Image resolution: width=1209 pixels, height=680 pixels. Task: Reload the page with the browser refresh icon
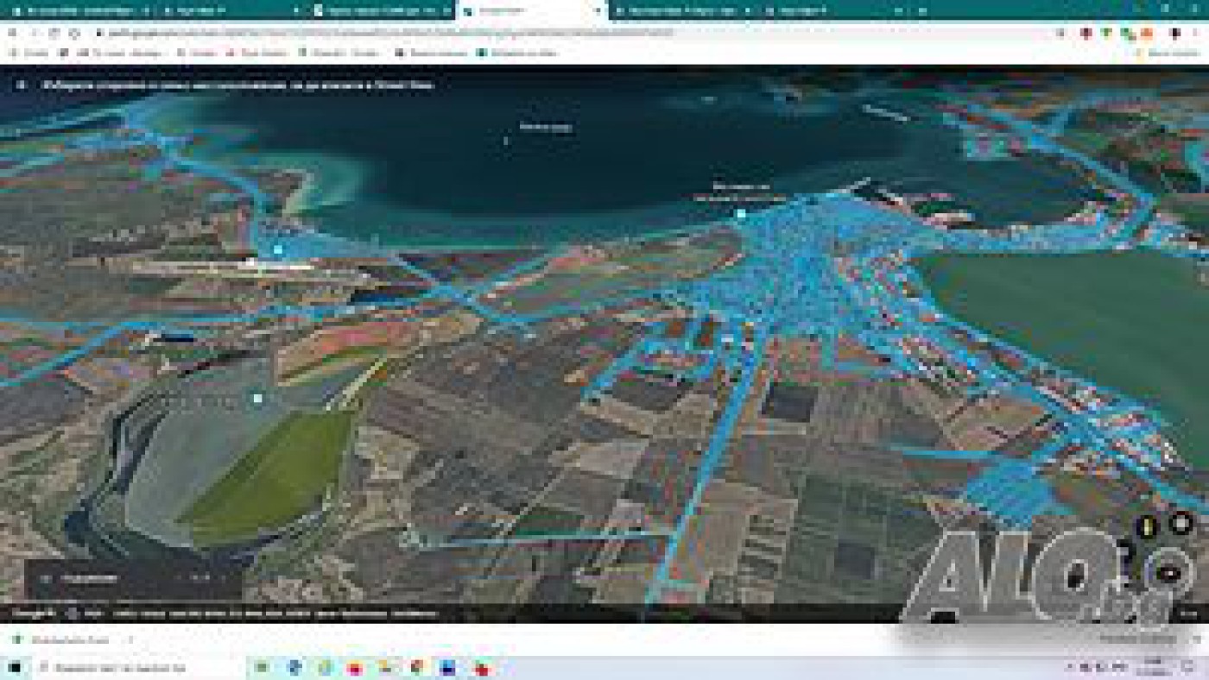point(54,33)
